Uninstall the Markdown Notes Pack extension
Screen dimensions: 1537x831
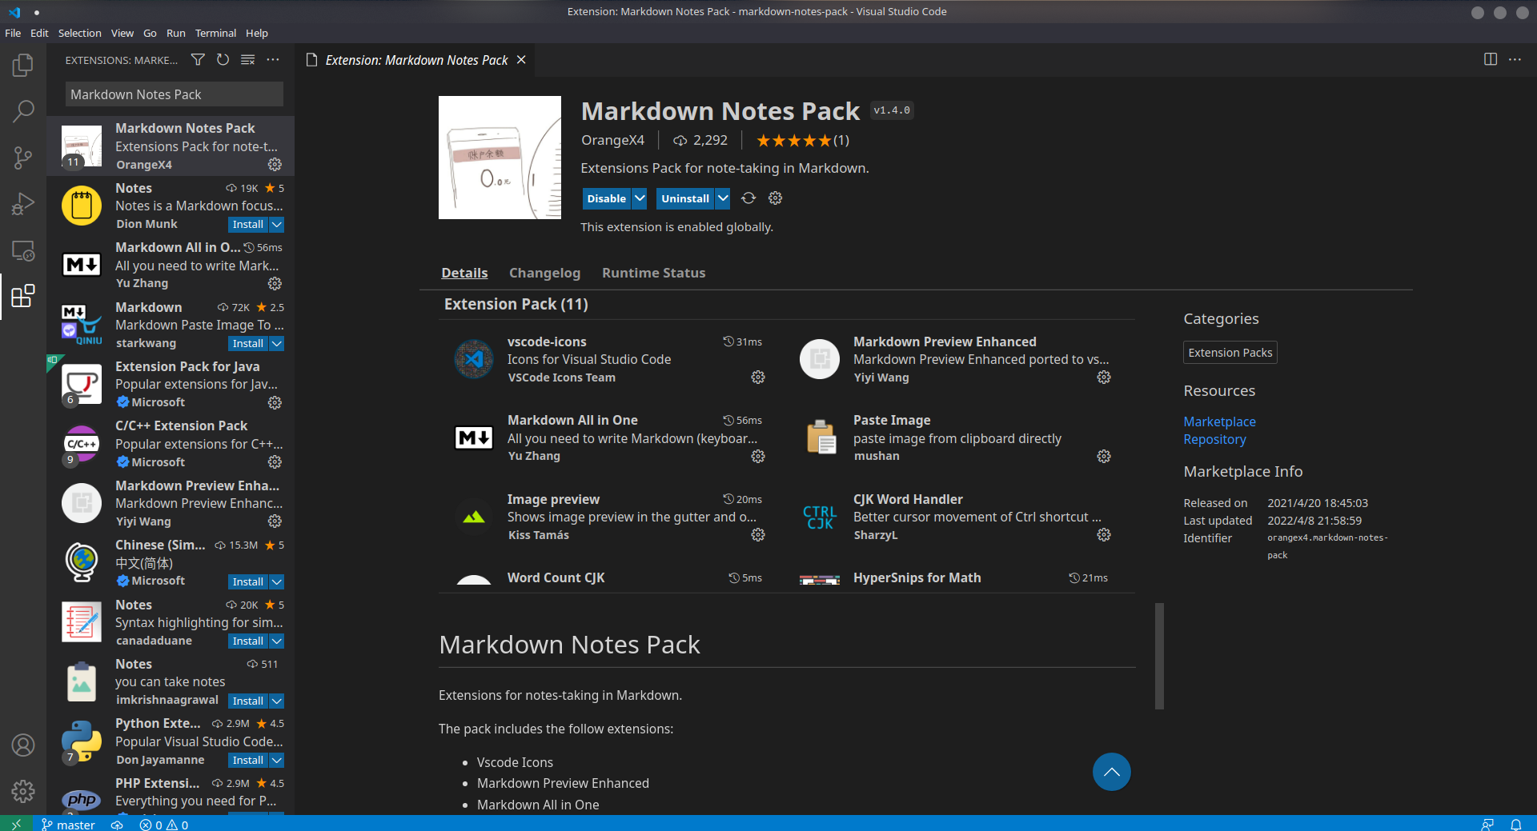coord(685,198)
